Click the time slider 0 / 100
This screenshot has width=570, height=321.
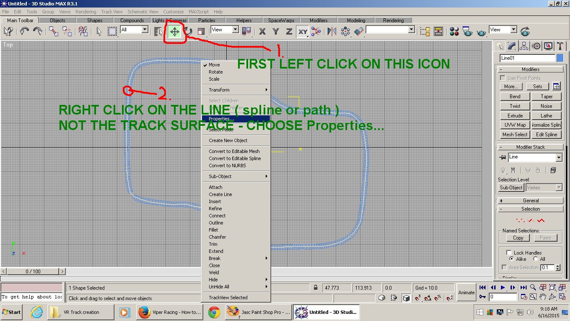pos(33,271)
